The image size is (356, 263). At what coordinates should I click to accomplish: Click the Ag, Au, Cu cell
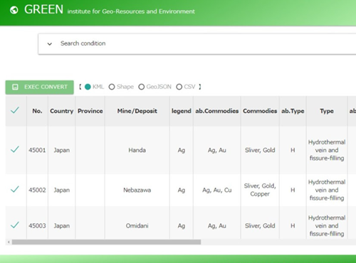217,190
